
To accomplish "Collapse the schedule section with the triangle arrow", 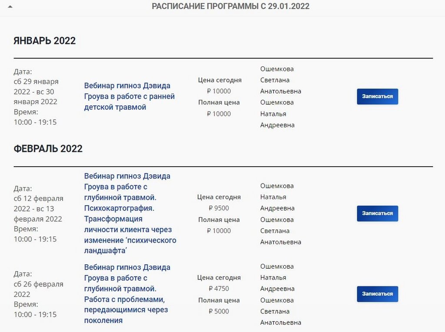I will [x=10, y=7].
